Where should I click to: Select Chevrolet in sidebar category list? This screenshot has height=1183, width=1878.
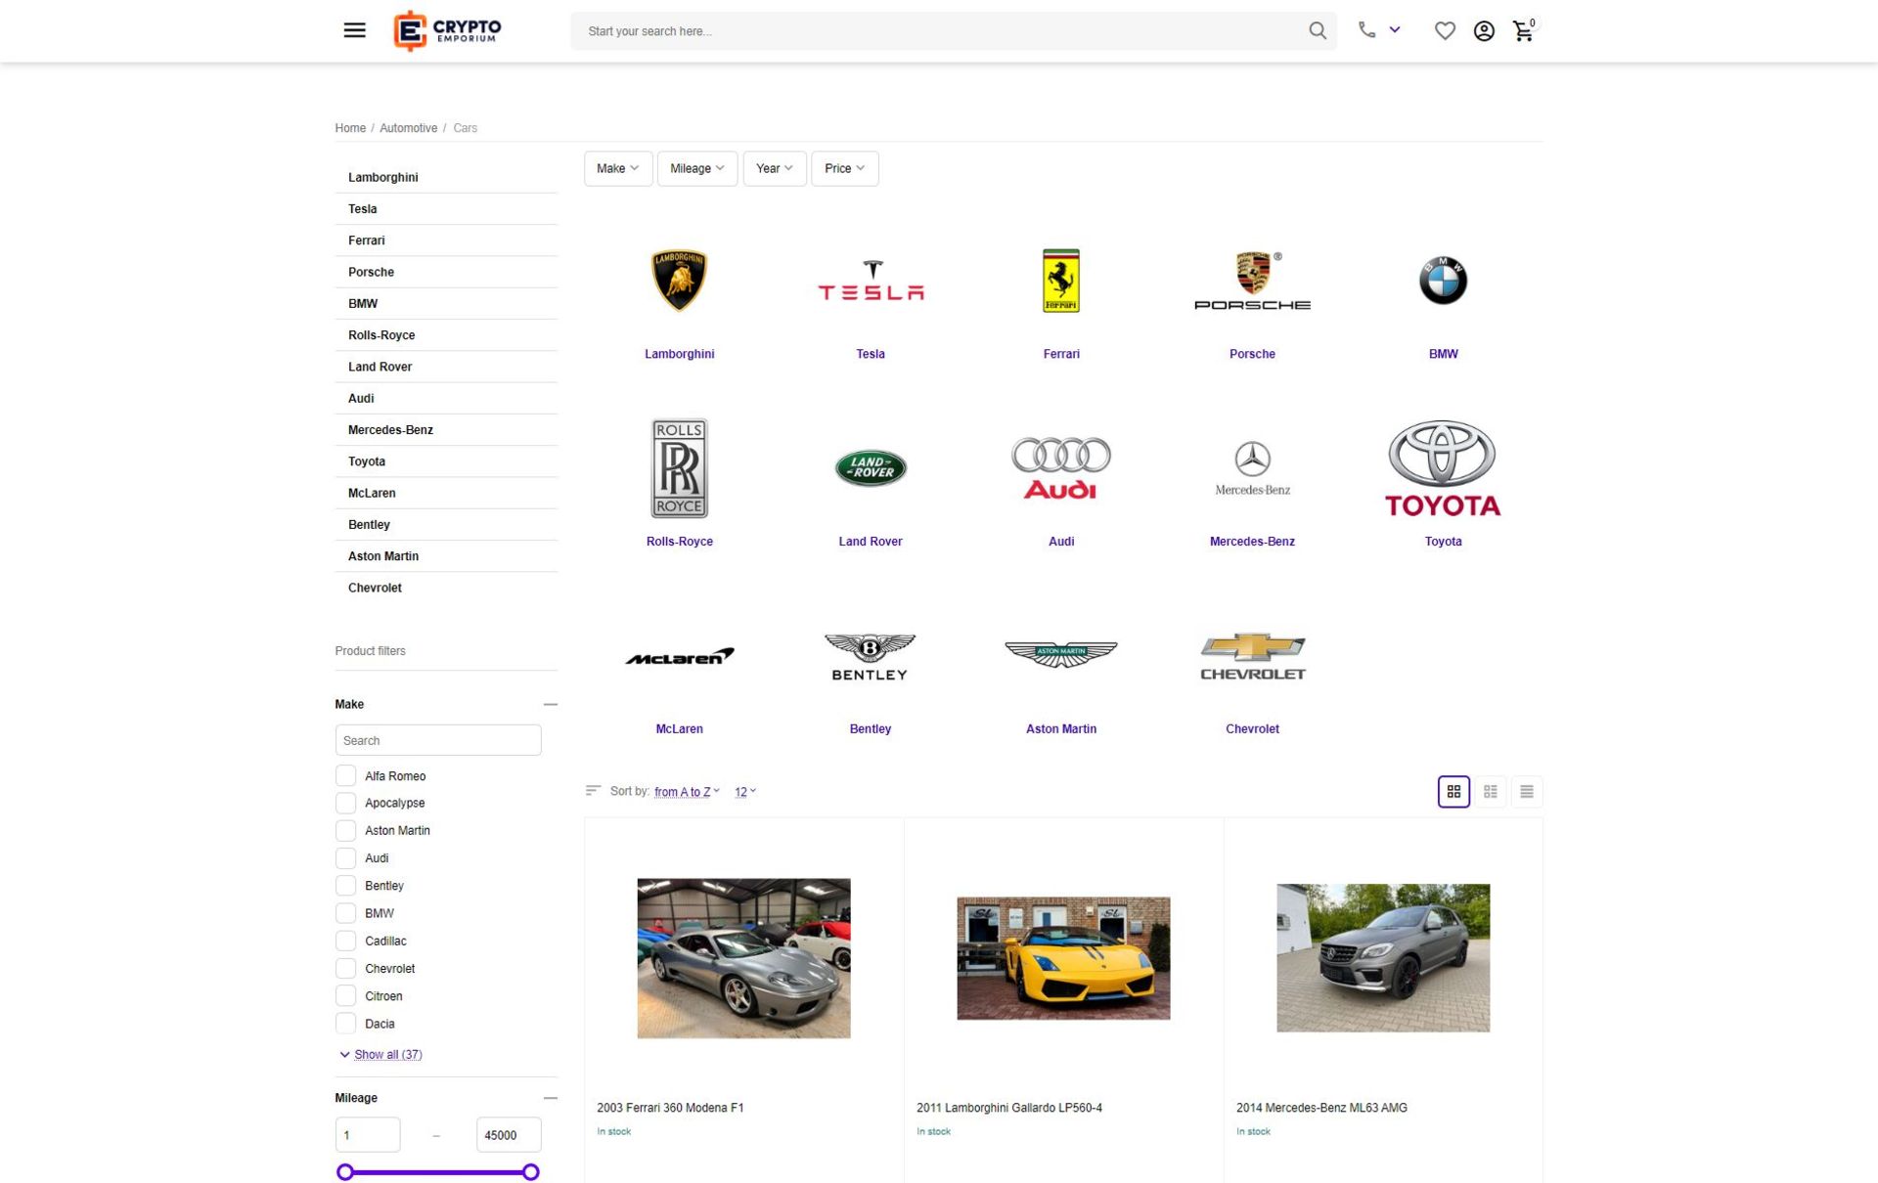tap(446, 588)
